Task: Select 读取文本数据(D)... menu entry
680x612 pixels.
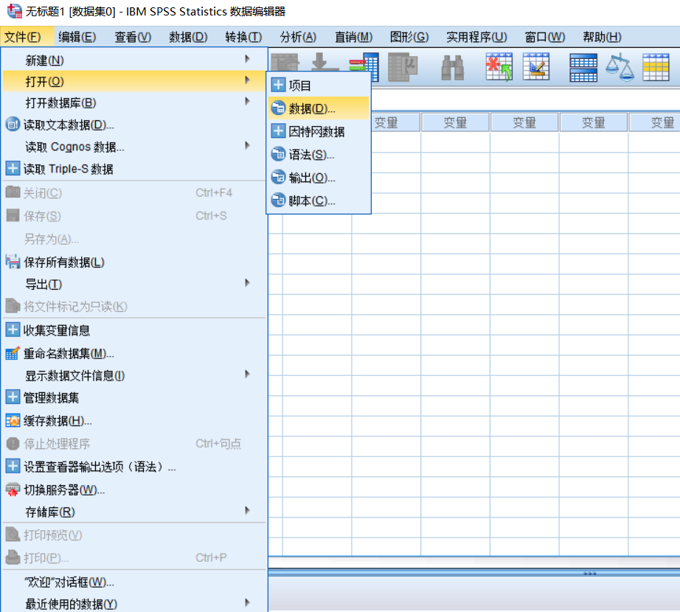Action: [134, 125]
